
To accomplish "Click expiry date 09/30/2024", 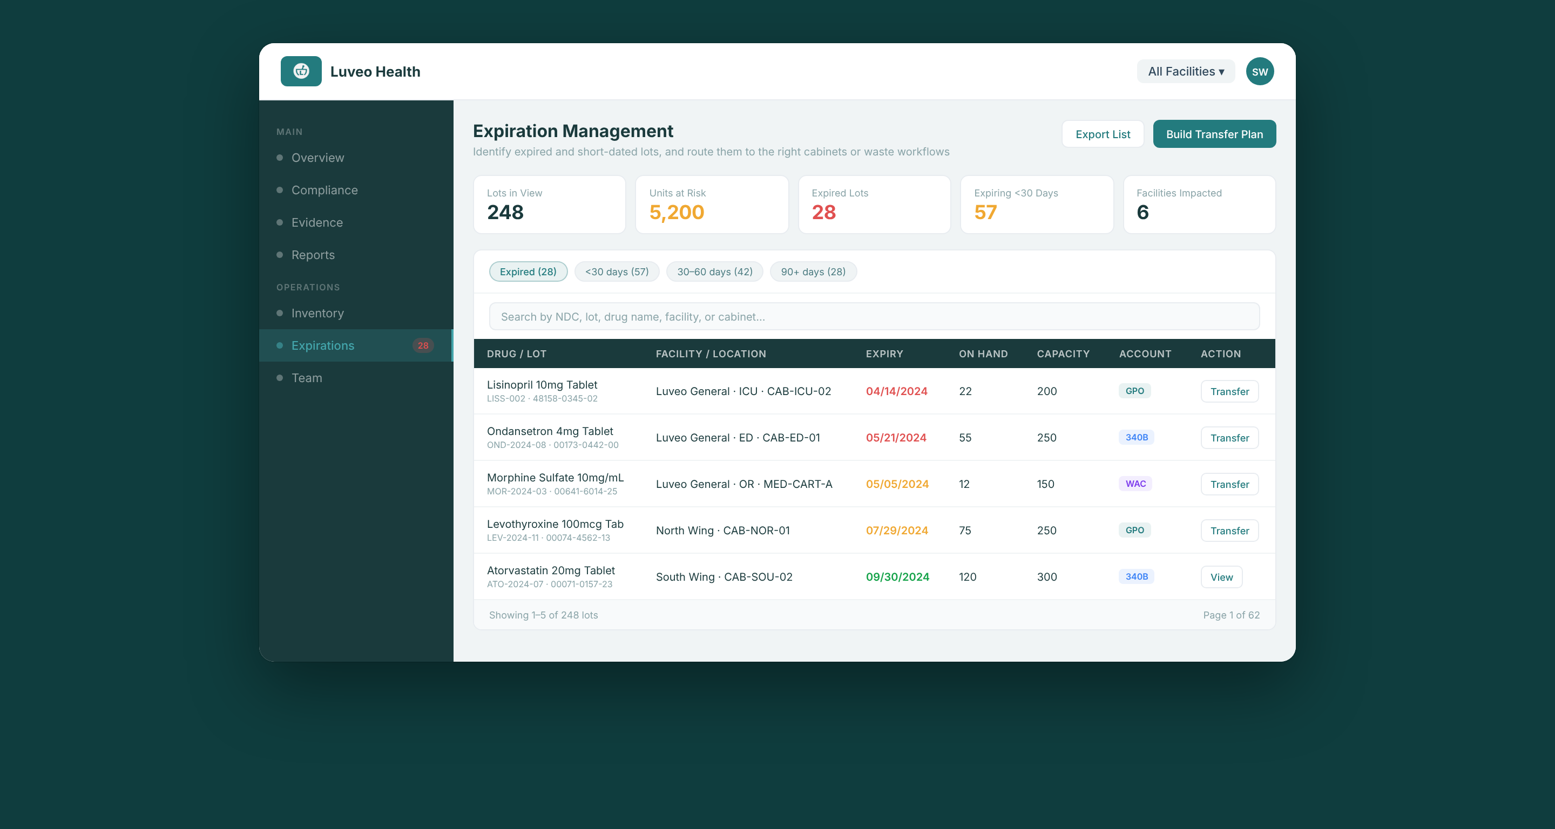I will 897,577.
